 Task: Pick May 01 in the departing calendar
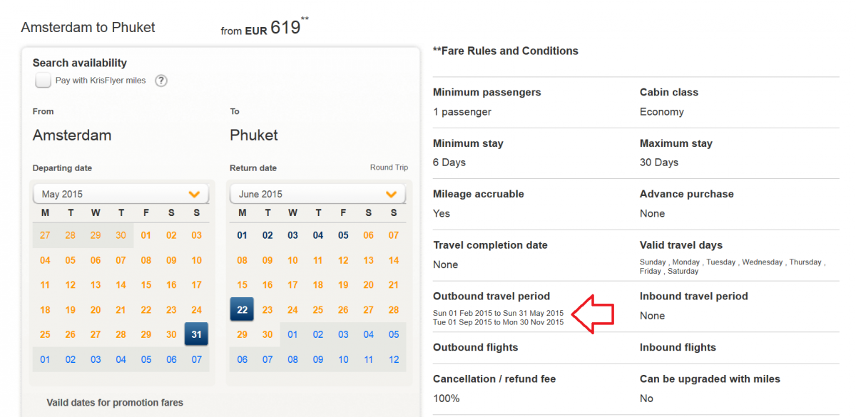tap(146, 235)
